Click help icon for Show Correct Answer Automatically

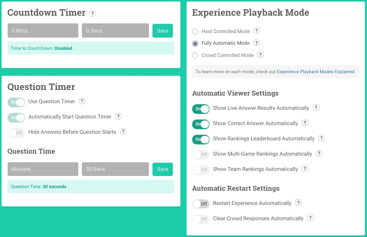pyautogui.click(x=305, y=123)
